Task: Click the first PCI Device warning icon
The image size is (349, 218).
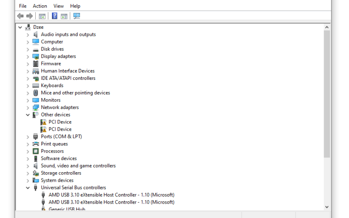Action: pyautogui.click(x=43, y=122)
